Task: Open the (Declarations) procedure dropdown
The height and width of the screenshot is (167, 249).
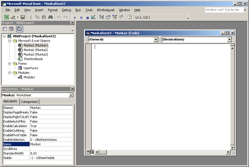Action: coord(229,39)
